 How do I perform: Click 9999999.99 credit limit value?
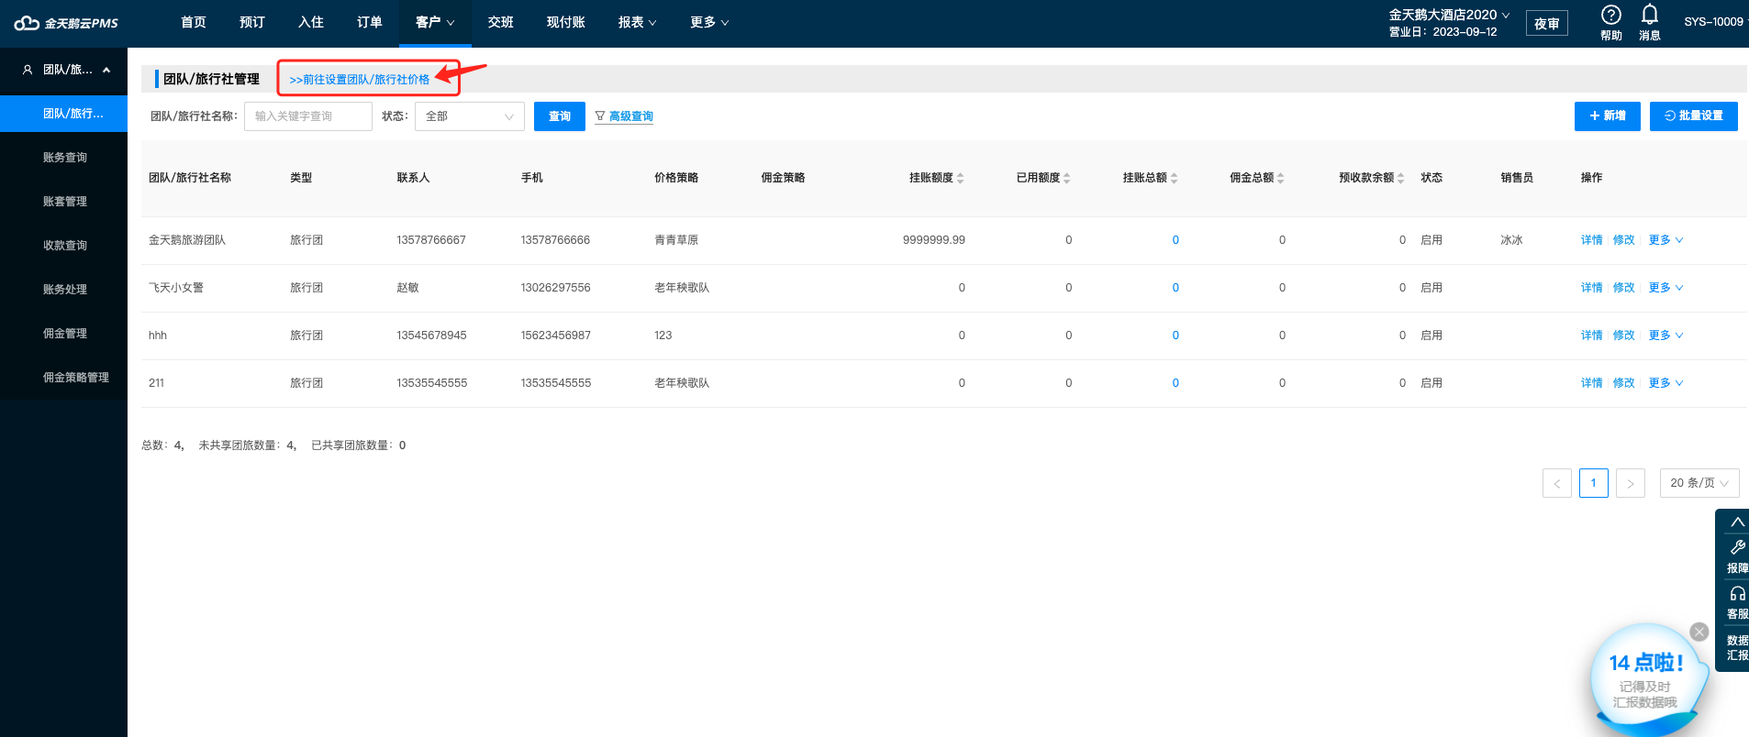click(934, 240)
